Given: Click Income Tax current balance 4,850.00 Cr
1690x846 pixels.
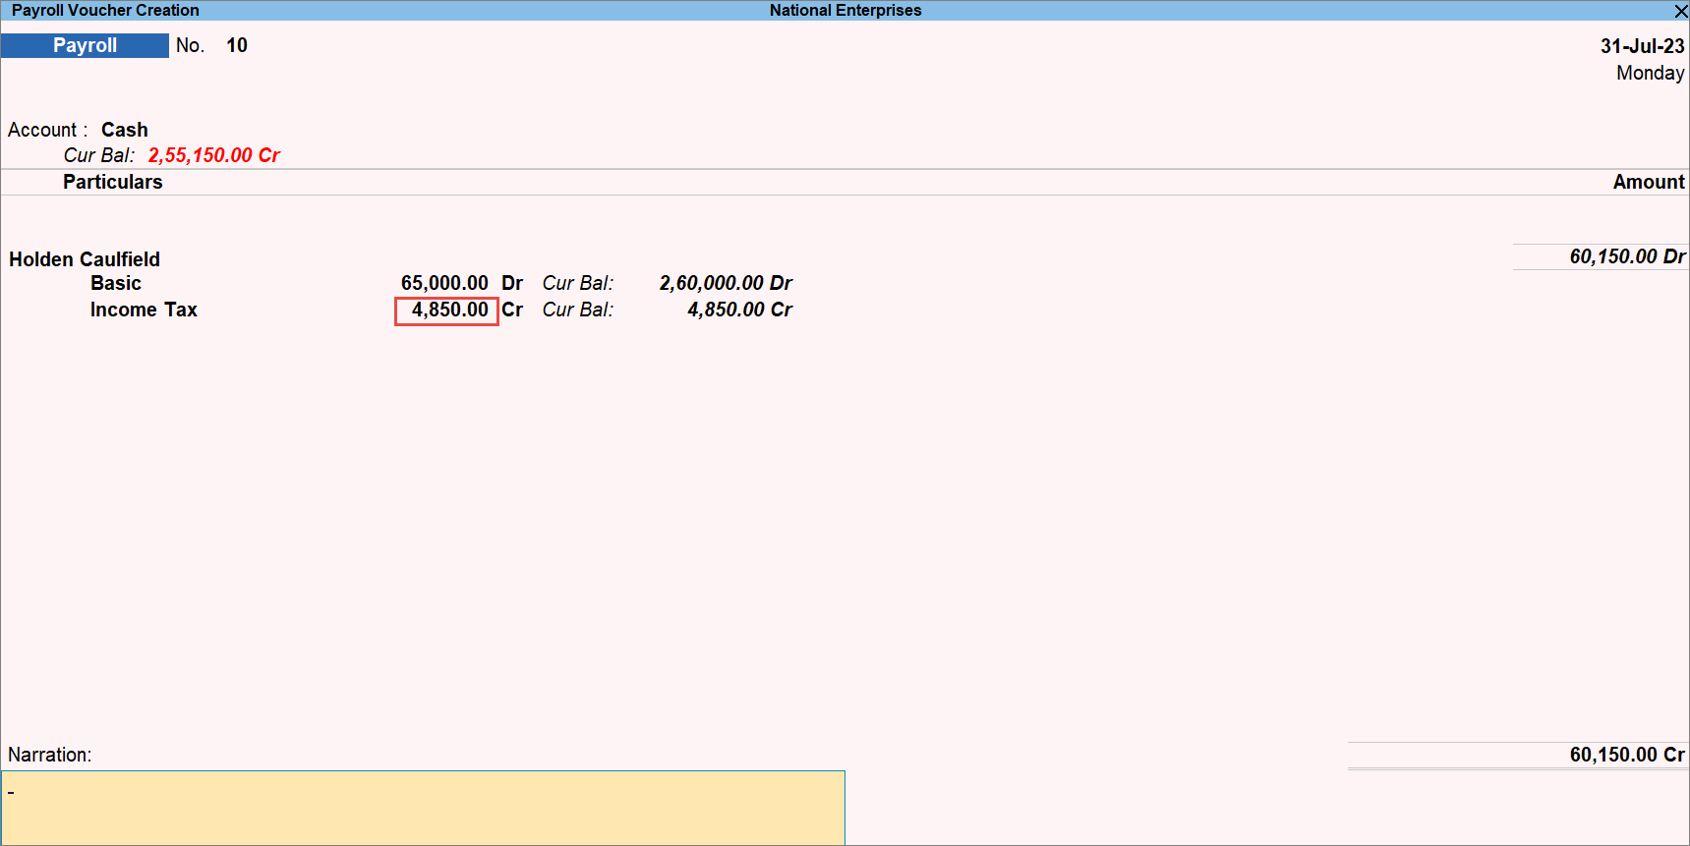Looking at the screenshot, I should point(739,310).
